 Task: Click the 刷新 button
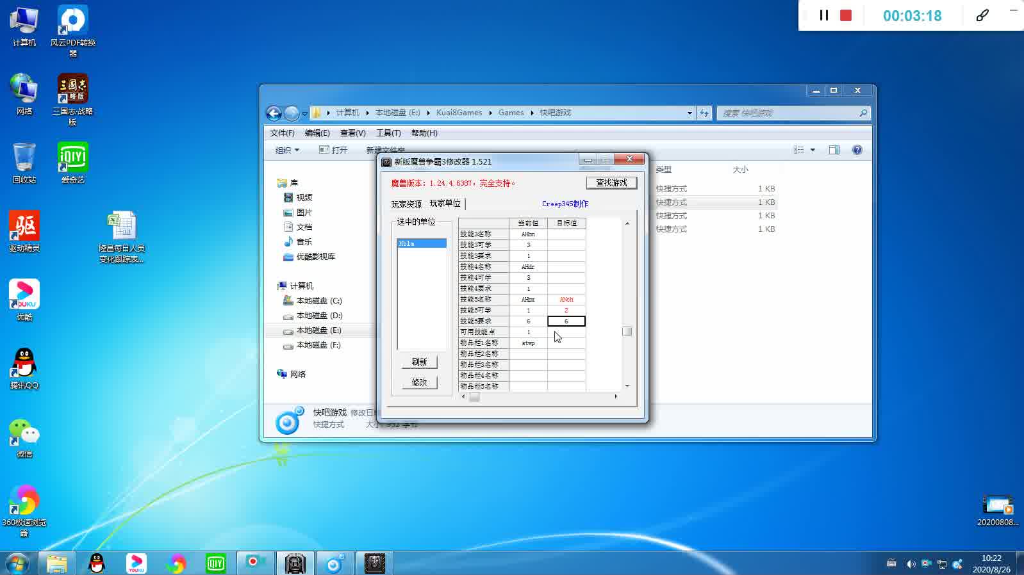[x=419, y=362]
